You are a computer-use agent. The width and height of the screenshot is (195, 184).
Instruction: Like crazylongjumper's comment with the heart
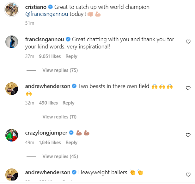pos(188,135)
